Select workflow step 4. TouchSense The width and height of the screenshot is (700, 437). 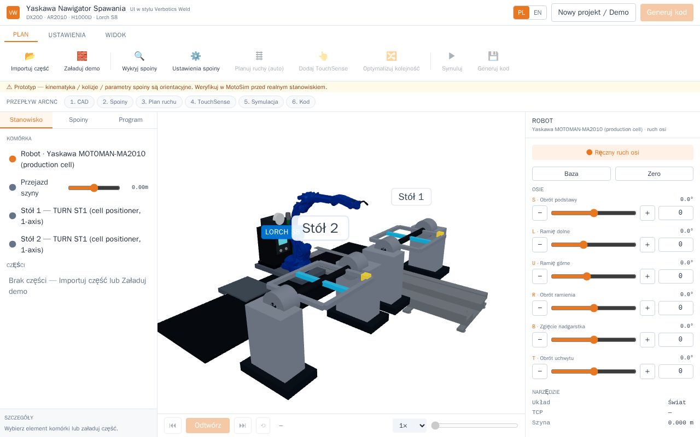point(211,102)
